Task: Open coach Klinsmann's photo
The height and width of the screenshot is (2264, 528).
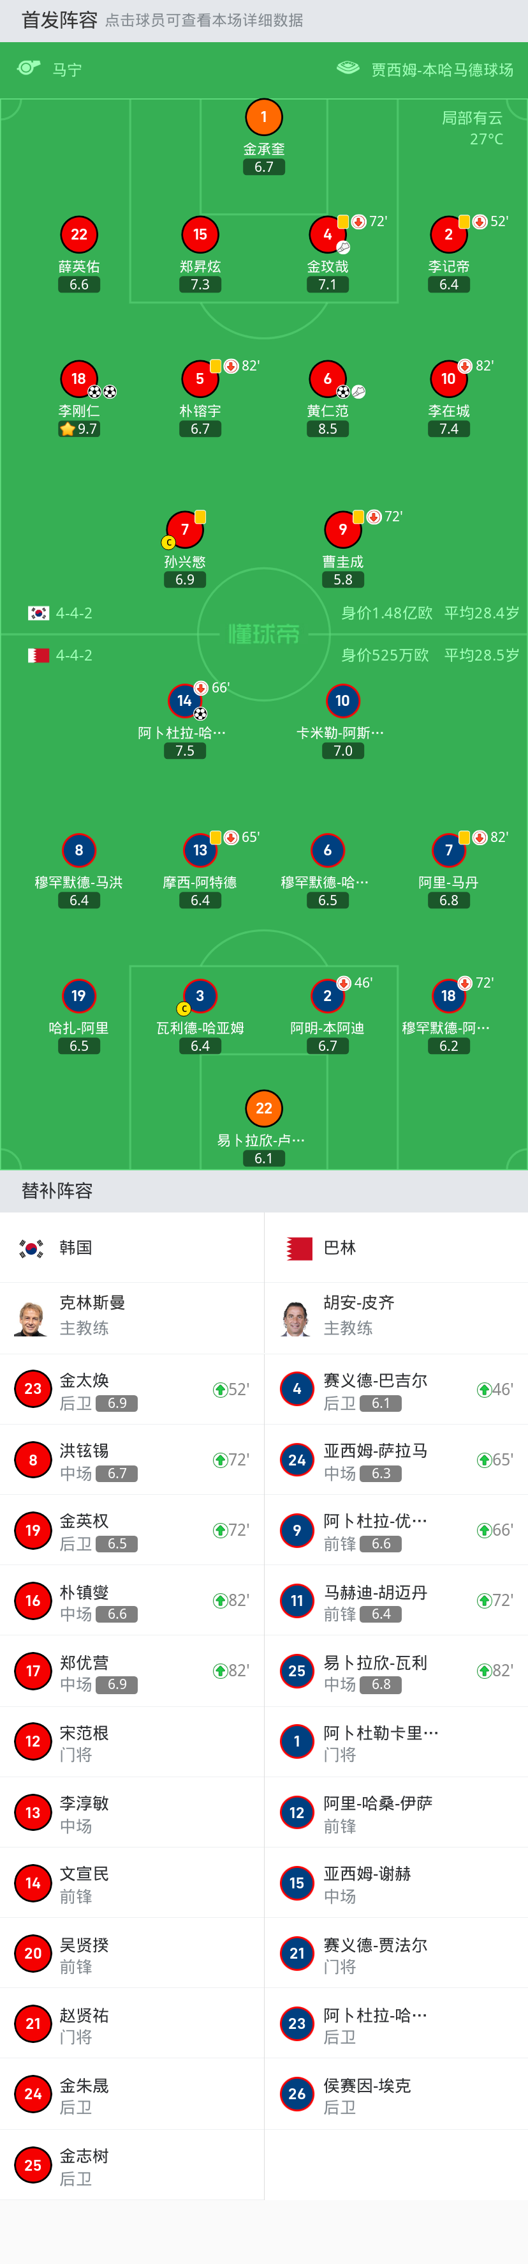Action: tap(31, 1319)
